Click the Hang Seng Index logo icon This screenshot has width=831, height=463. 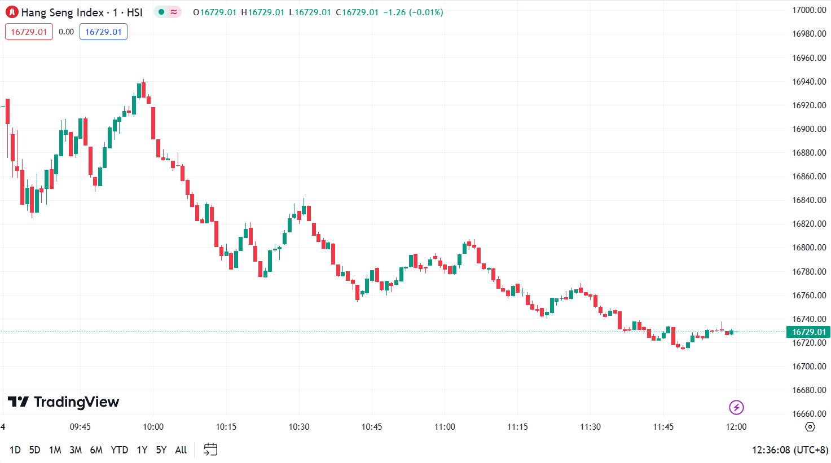click(12, 12)
